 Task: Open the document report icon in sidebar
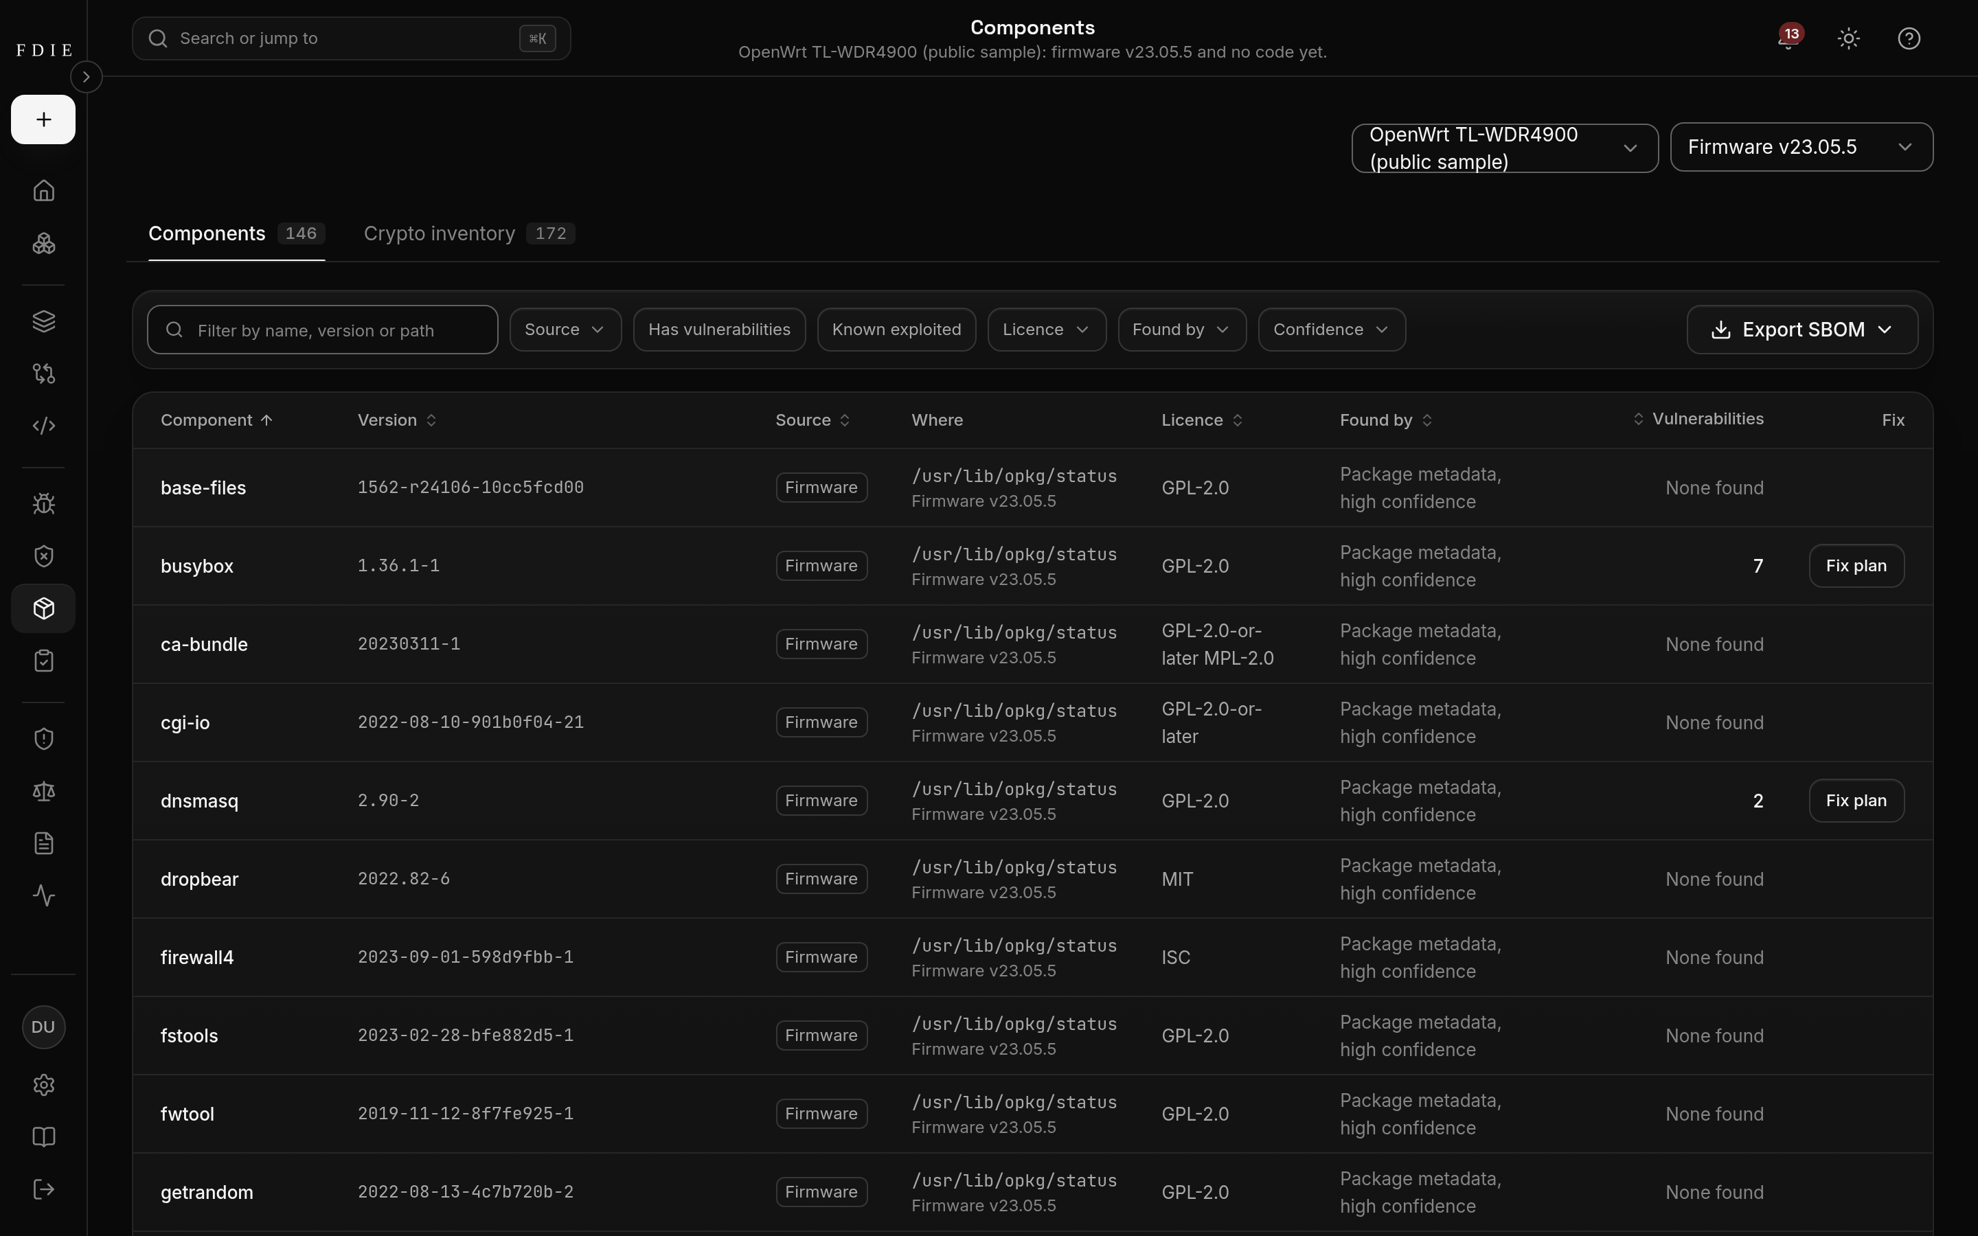(x=43, y=843)
